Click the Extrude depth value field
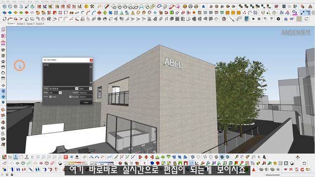 click(x=86, y=97)
